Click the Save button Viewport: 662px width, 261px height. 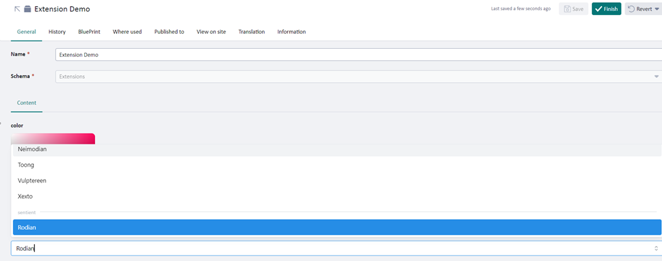coord(573,9)
